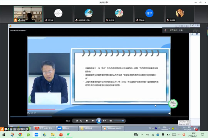Viewport: 208px width, 138px height.
Task: Click the red progress bar inside the video
Action: (99, 109)
